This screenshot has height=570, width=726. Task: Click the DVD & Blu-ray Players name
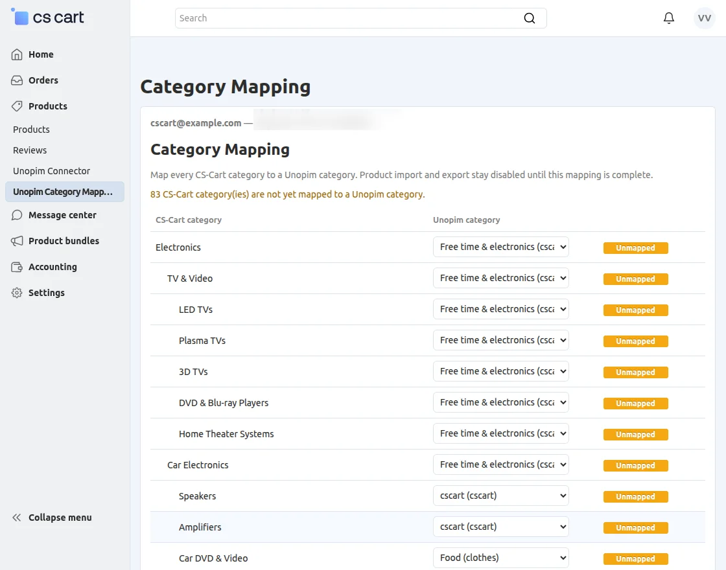(x=224, y=403)
